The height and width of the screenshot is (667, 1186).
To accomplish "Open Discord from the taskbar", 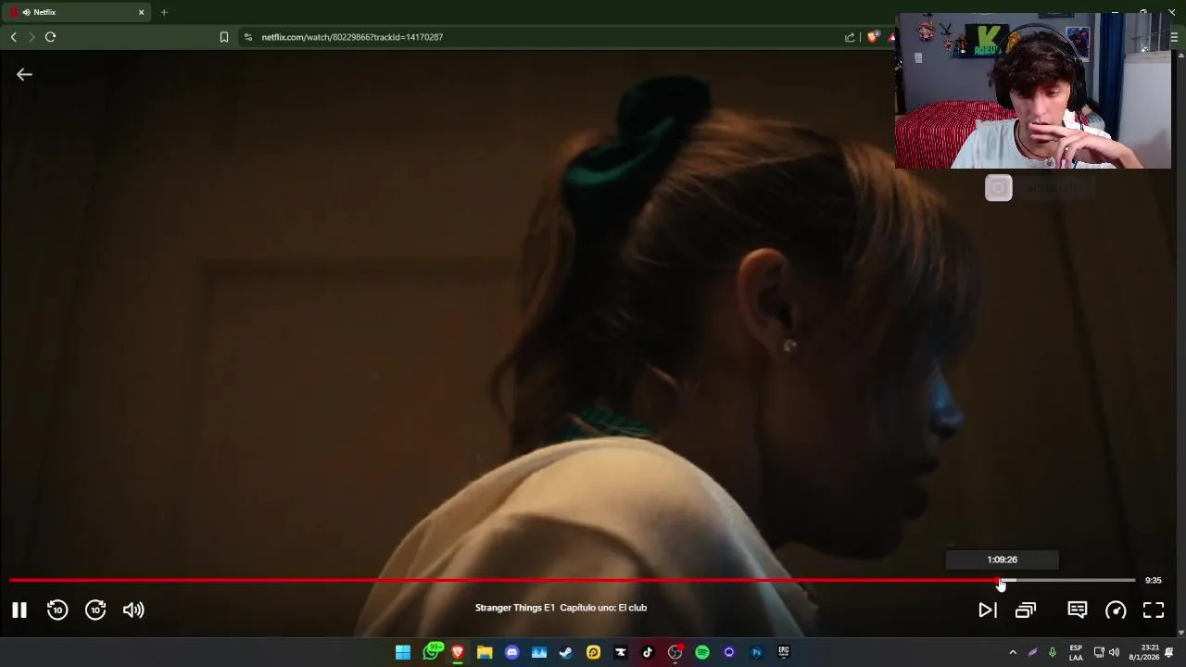I will coord(511,652).
